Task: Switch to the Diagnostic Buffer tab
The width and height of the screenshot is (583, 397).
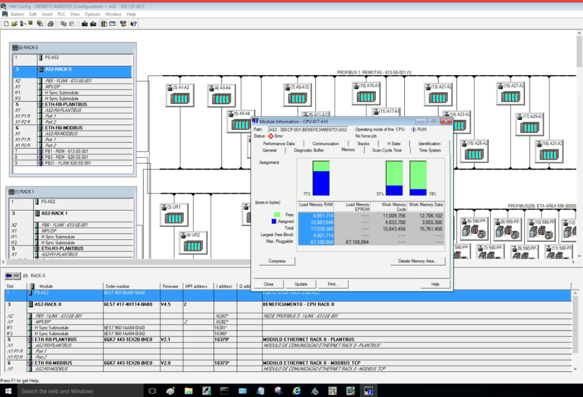Action: 309,150
